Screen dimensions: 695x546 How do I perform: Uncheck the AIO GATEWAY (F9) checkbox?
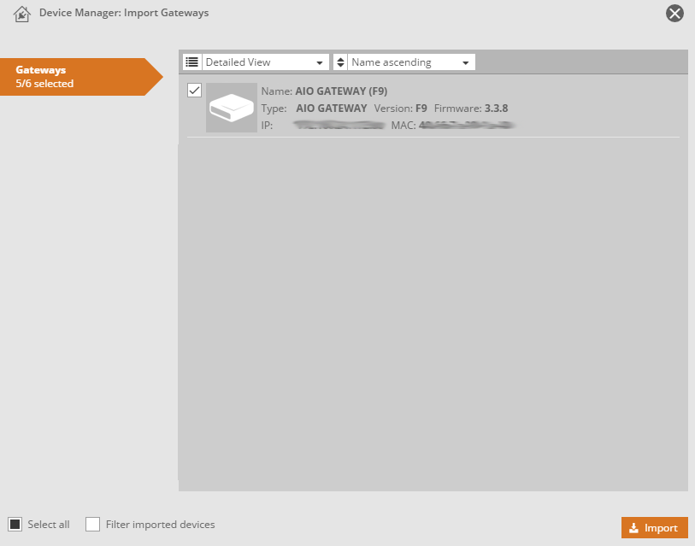pyautogui.click(x=194, y=91)
